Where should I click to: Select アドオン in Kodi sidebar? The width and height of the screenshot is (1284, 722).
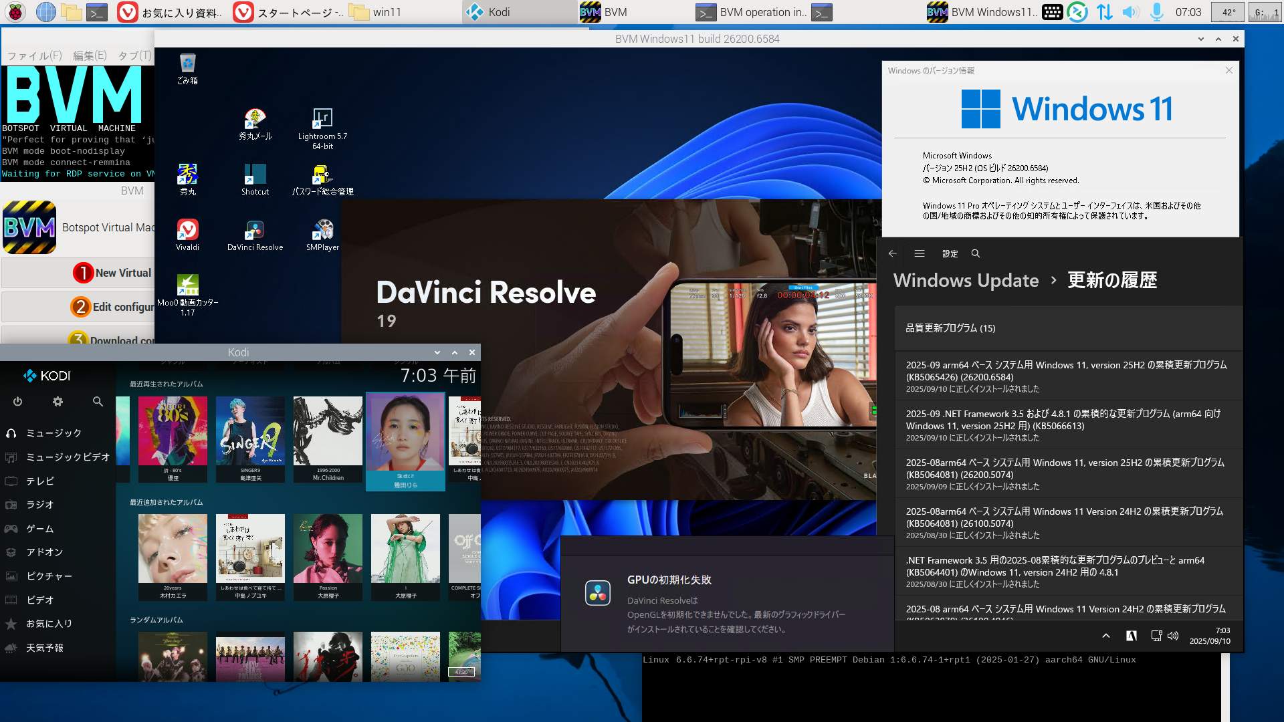pos(58,552)
